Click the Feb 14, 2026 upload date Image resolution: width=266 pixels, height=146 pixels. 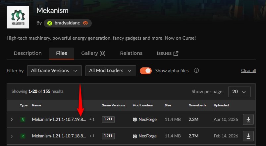coord(226,136)
